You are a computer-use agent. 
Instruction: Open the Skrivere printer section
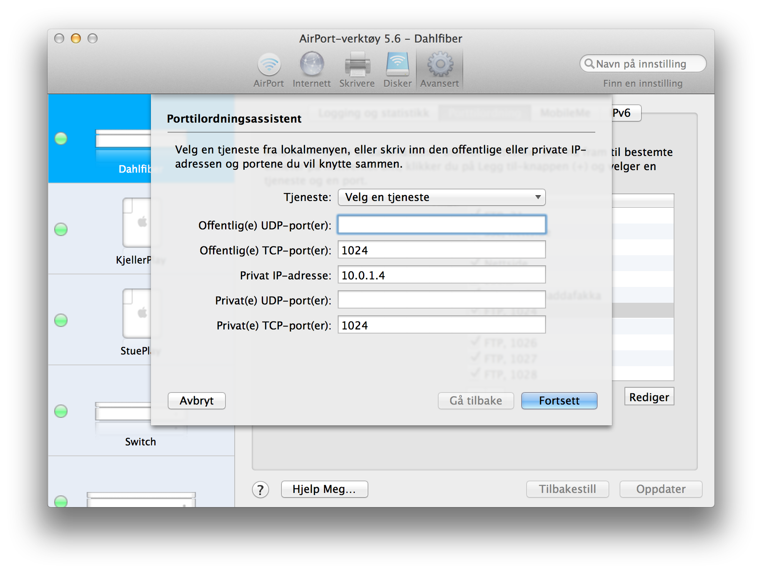coord(357,70)
